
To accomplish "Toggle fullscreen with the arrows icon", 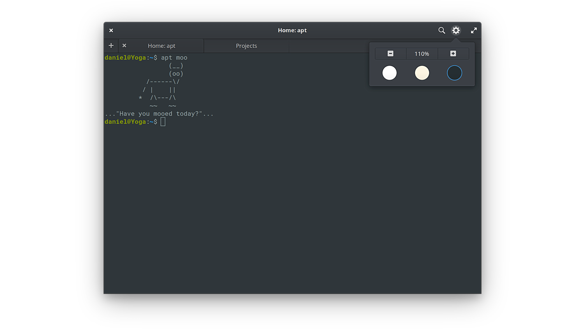I will coord(474,30).
